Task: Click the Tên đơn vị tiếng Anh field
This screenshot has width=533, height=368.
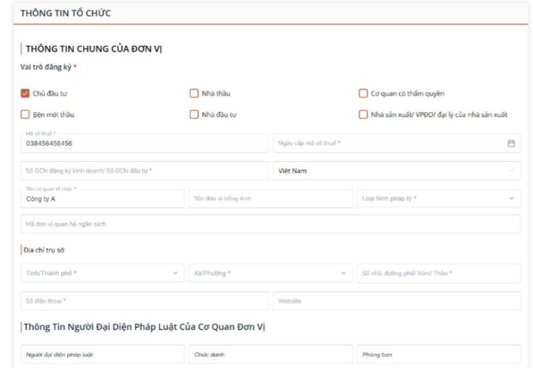Action: point(271,198)
